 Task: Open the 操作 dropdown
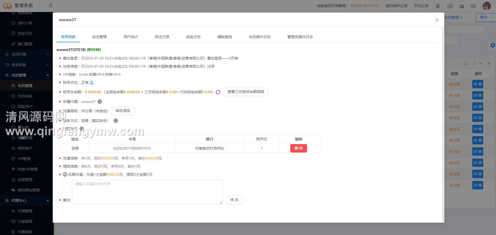[485, 17]
